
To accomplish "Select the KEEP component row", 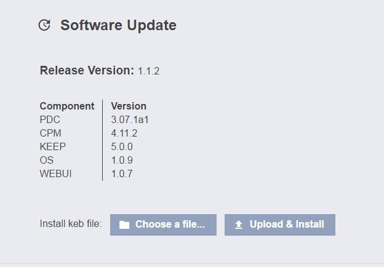I will click(94, 146).
